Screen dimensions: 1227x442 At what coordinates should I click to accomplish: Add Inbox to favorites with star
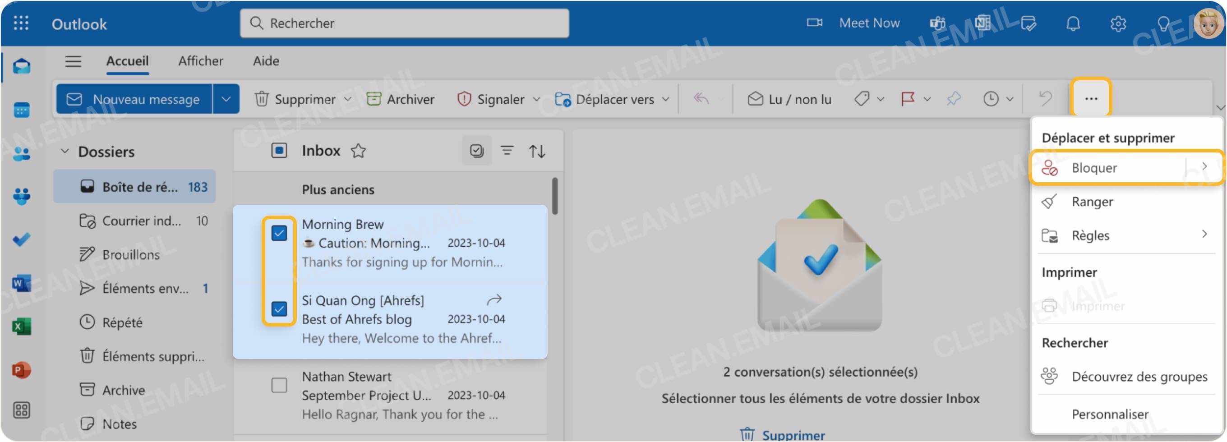tap(358, 151)
